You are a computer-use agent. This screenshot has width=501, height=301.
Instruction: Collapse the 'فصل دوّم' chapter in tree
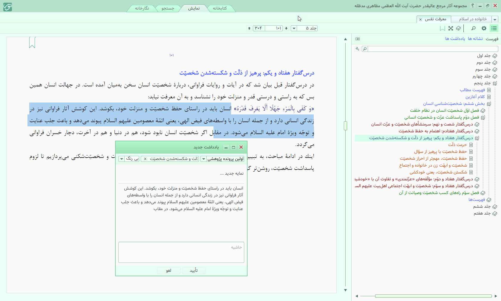pos(483,117)
